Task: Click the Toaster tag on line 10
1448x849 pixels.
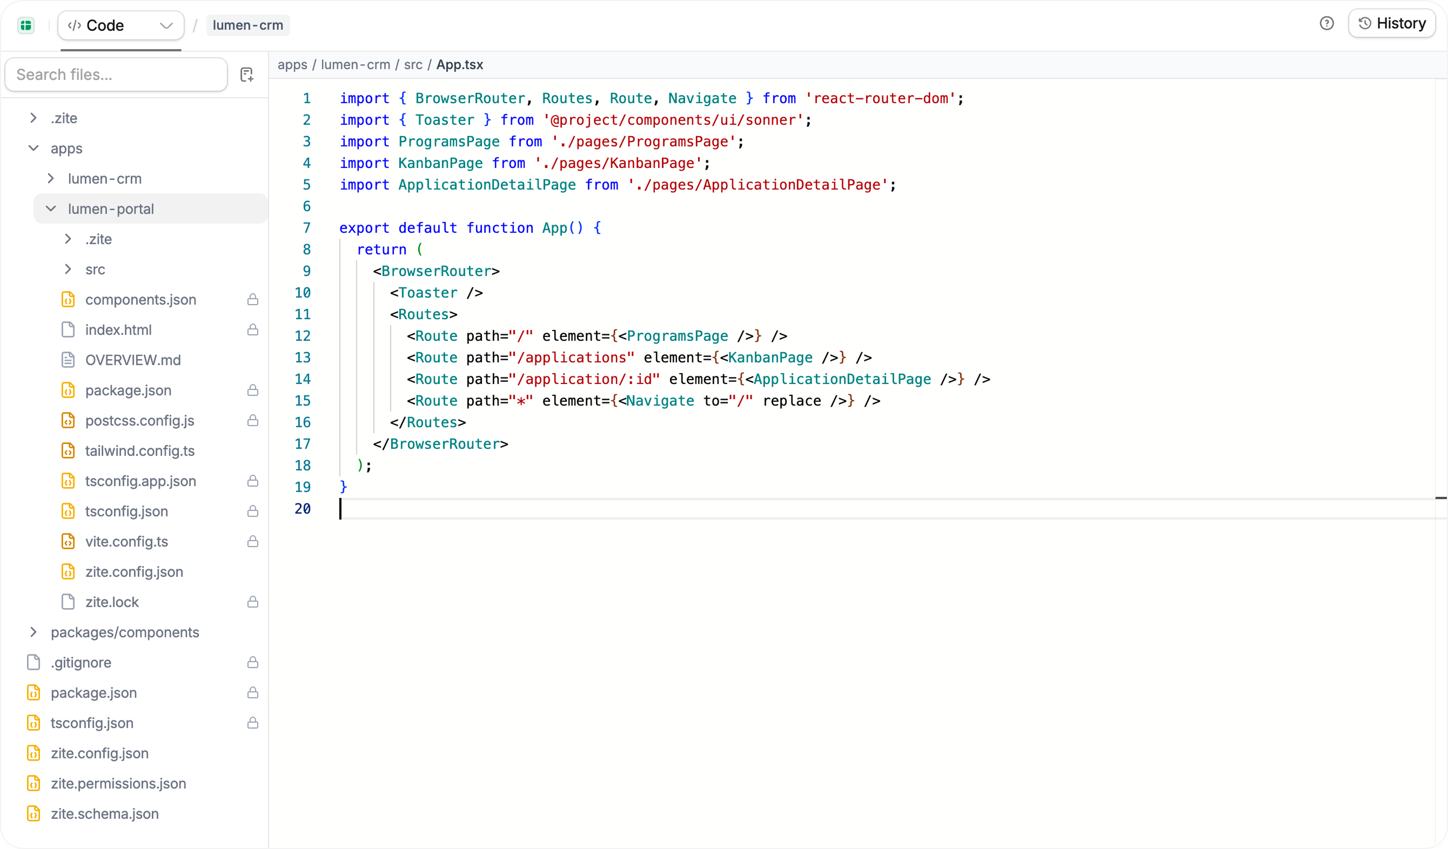Action: [428, 293]
